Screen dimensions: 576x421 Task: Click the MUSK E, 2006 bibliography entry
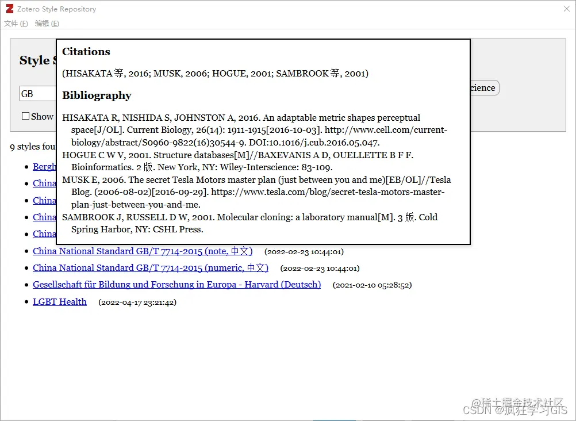point(256,192)
